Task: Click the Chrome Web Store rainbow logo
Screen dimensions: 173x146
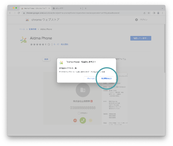Action: tap(27, 20)
